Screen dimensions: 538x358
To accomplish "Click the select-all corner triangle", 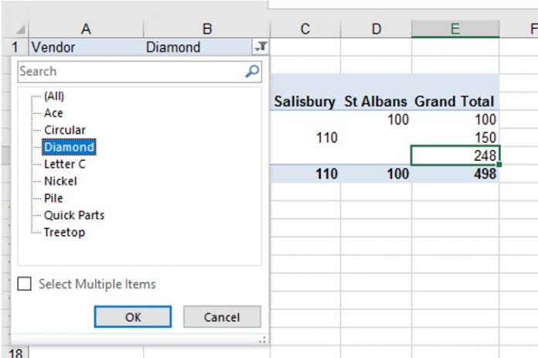I will (x=20, y=29).
